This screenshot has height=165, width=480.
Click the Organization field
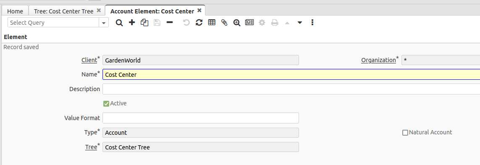tap(441, 60)
